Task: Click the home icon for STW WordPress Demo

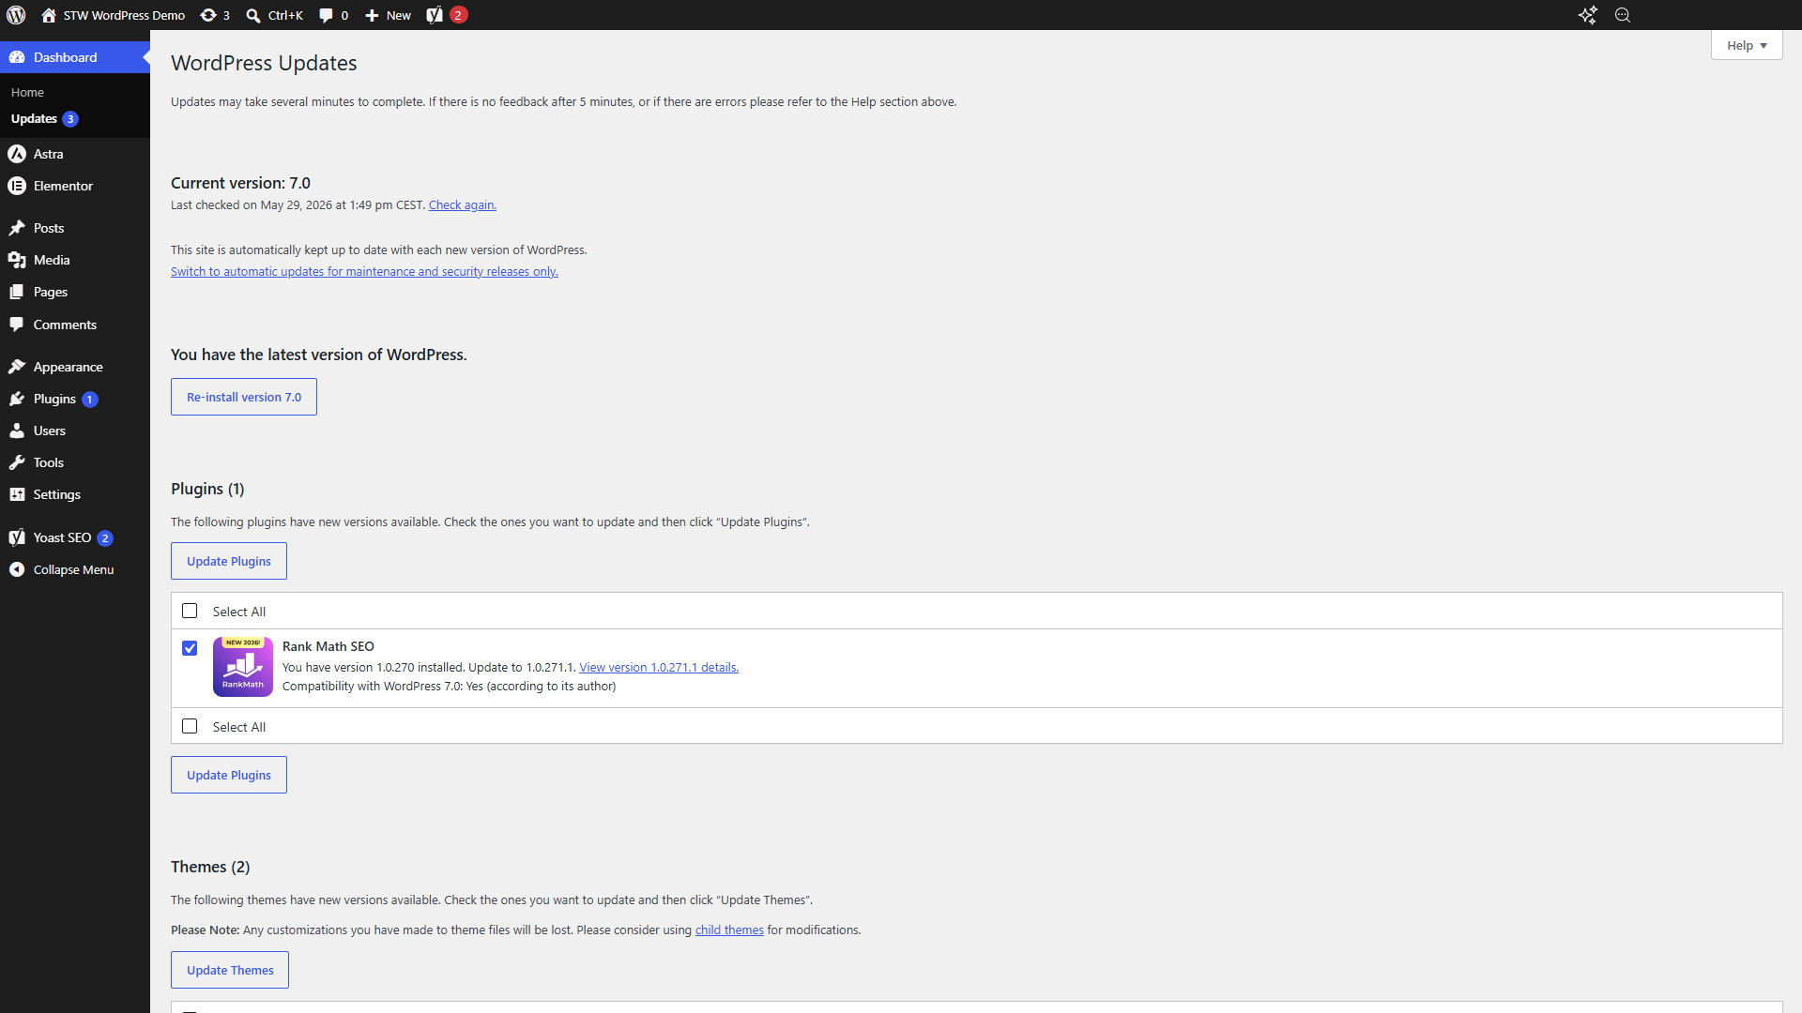Action: tap(49, 15)
